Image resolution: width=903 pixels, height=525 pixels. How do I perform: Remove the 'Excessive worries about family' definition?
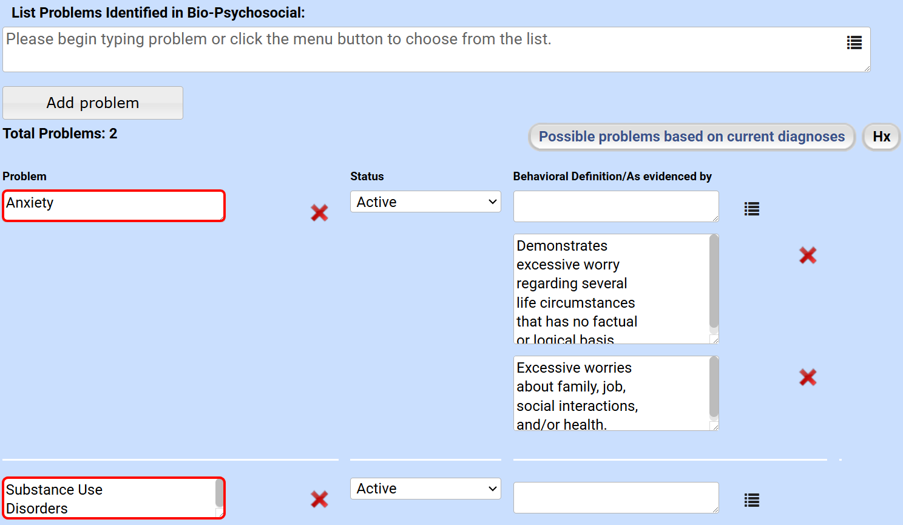pos(807,378)
